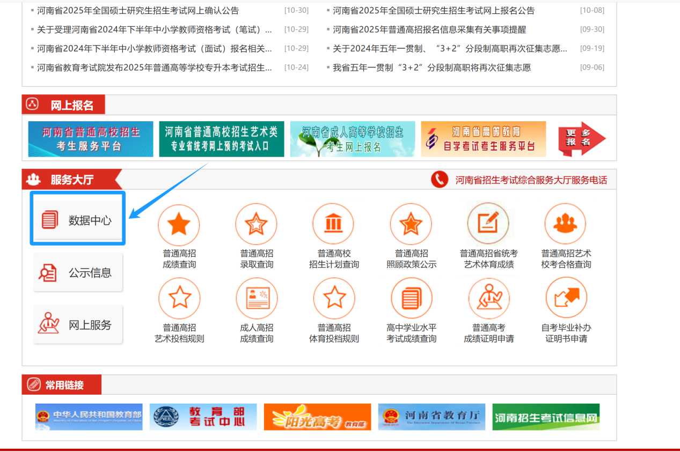Select the 普通高校招生计划查询 building icon

pyautogui.click(x=333, y=224)
